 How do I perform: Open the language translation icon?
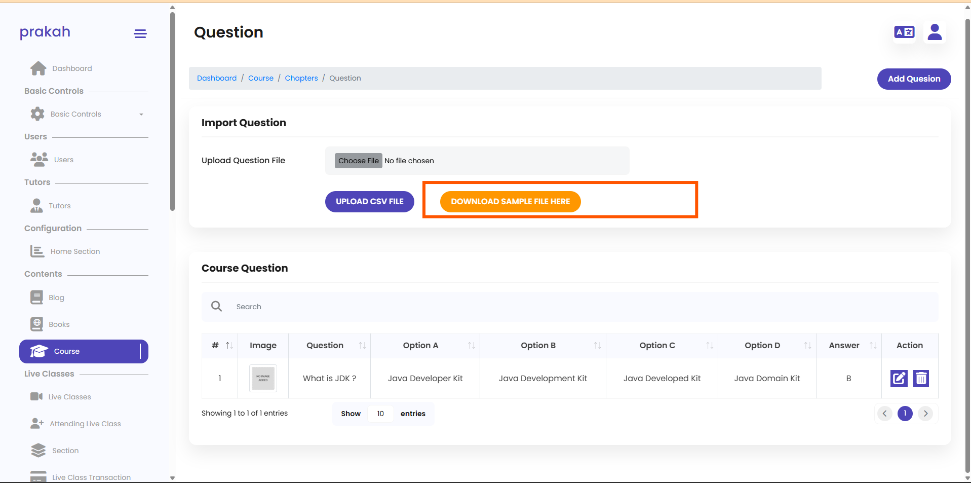pyautogui.click(x=904, y=32)
